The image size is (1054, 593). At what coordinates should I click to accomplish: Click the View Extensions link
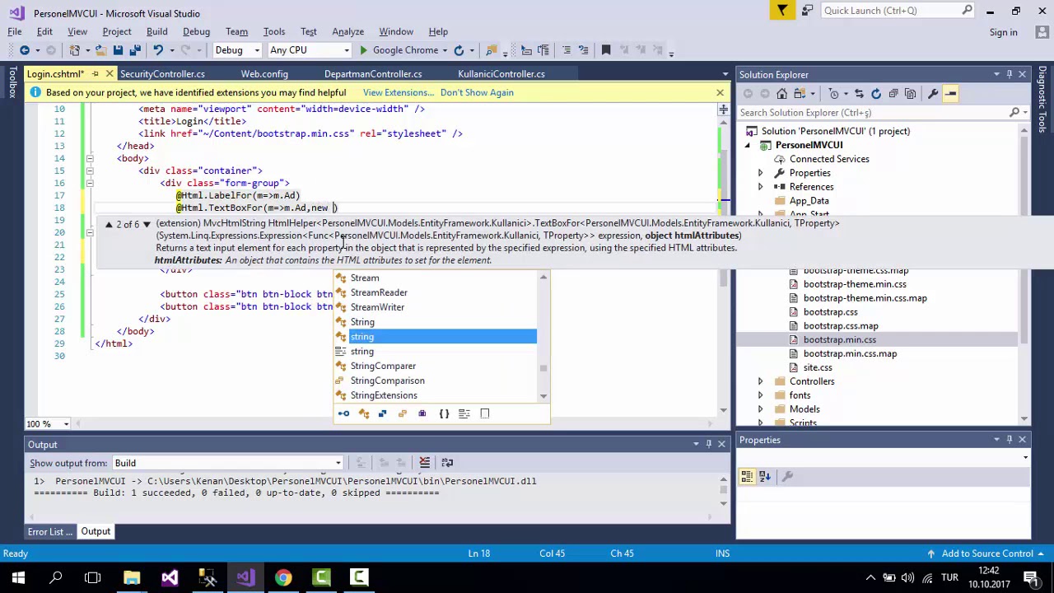(398, 92)
